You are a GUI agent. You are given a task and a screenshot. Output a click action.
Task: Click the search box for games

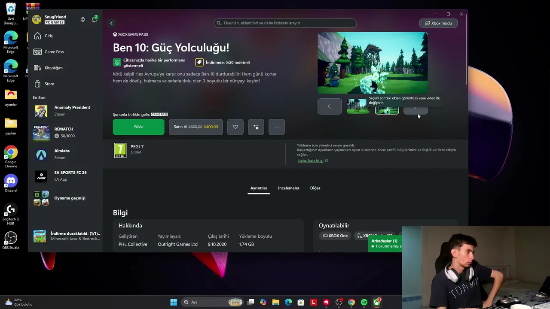pos(285,23)
